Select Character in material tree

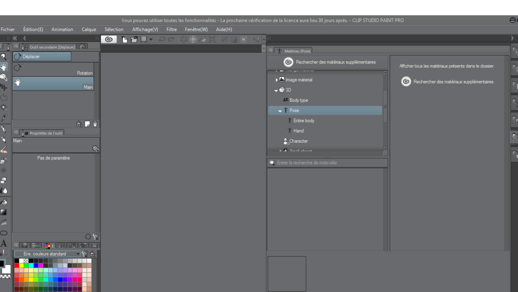[298, 141]
